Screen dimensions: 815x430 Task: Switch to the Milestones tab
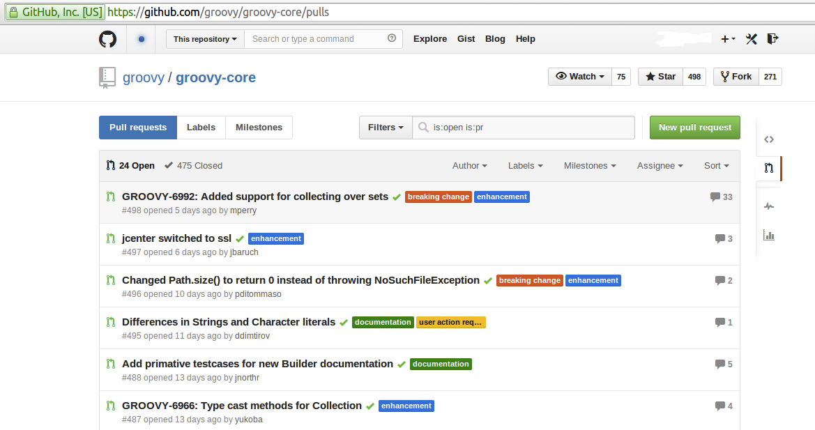[x=259, y=128]
